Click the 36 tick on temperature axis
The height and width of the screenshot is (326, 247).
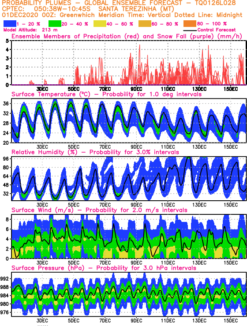pos(6,104)
